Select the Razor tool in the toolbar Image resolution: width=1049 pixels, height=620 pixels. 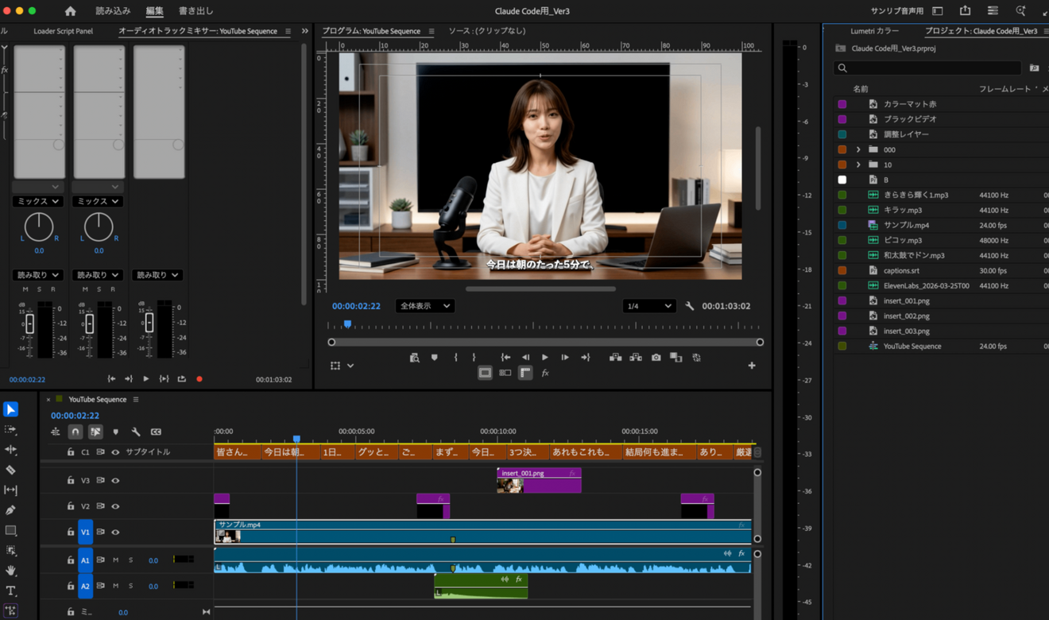(10, 470)
